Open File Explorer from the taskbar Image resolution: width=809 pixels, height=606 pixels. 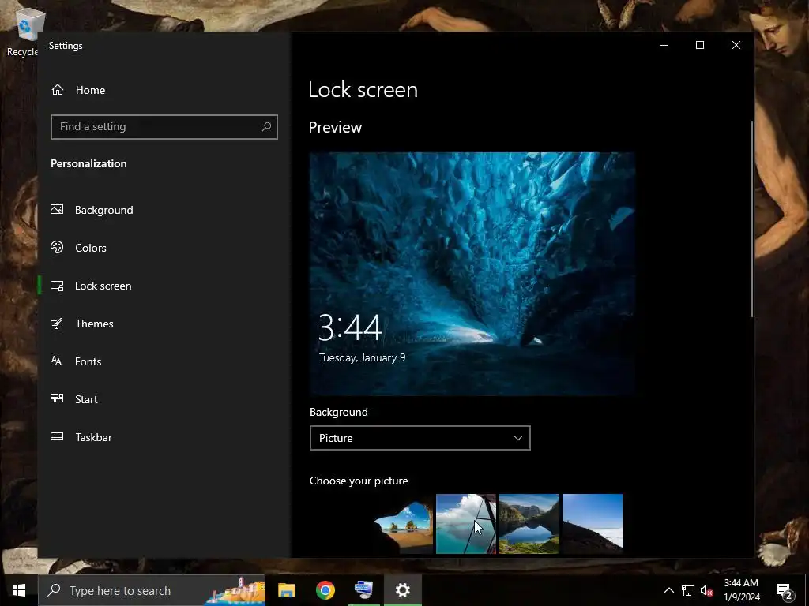286,590
